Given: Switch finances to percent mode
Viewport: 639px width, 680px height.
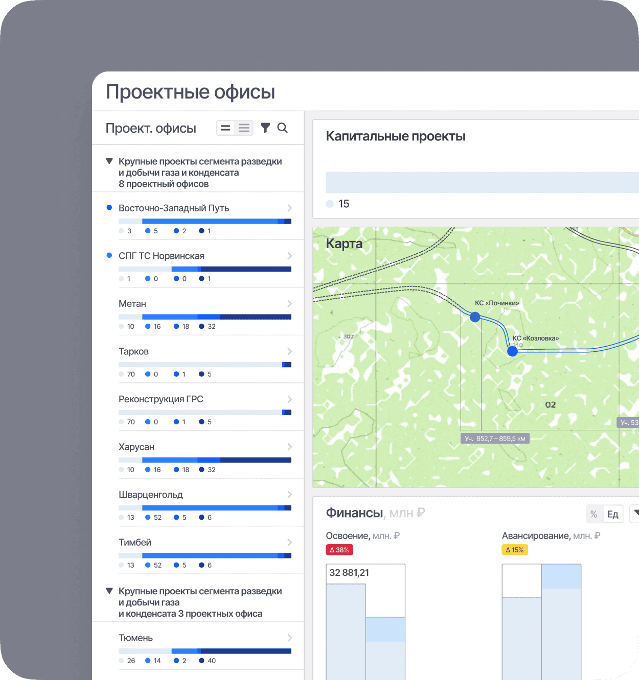Looking at the screenshot, I should point(594,514).
